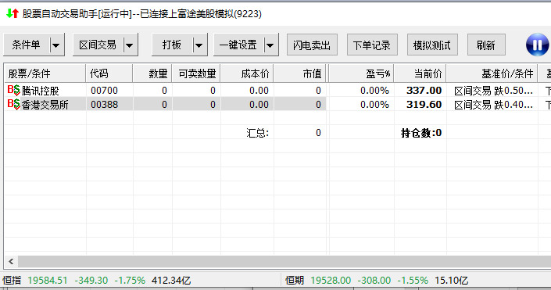
Task: Click current price 319.60
Action: click(424, 105)
